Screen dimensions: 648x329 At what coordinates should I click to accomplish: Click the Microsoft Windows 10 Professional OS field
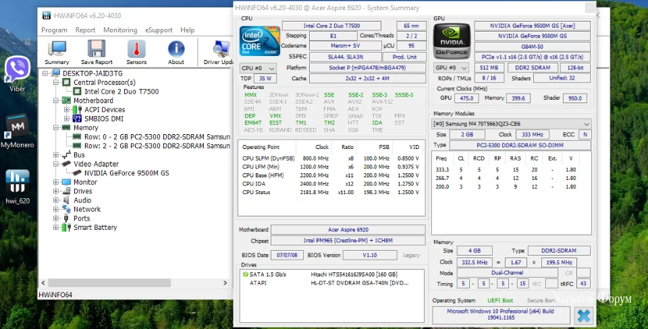point(500,315)
